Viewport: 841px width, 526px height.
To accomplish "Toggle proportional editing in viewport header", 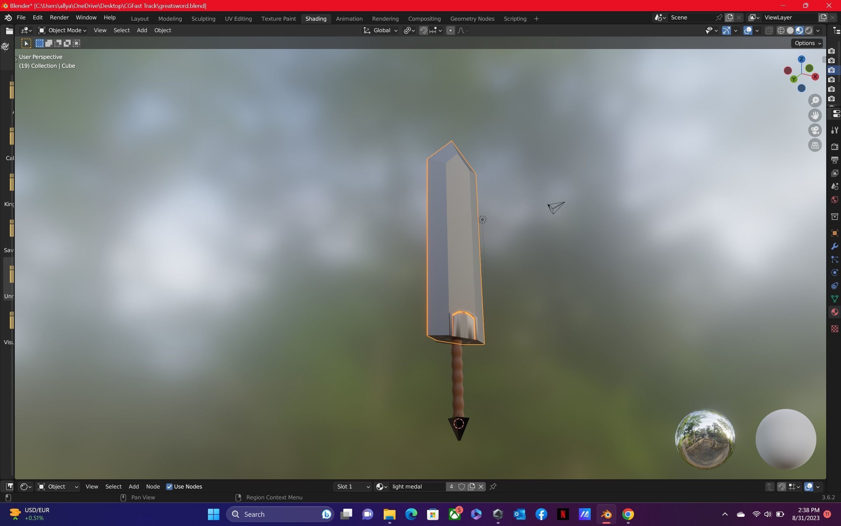I will pyautogui.click(x=450, y=31).
